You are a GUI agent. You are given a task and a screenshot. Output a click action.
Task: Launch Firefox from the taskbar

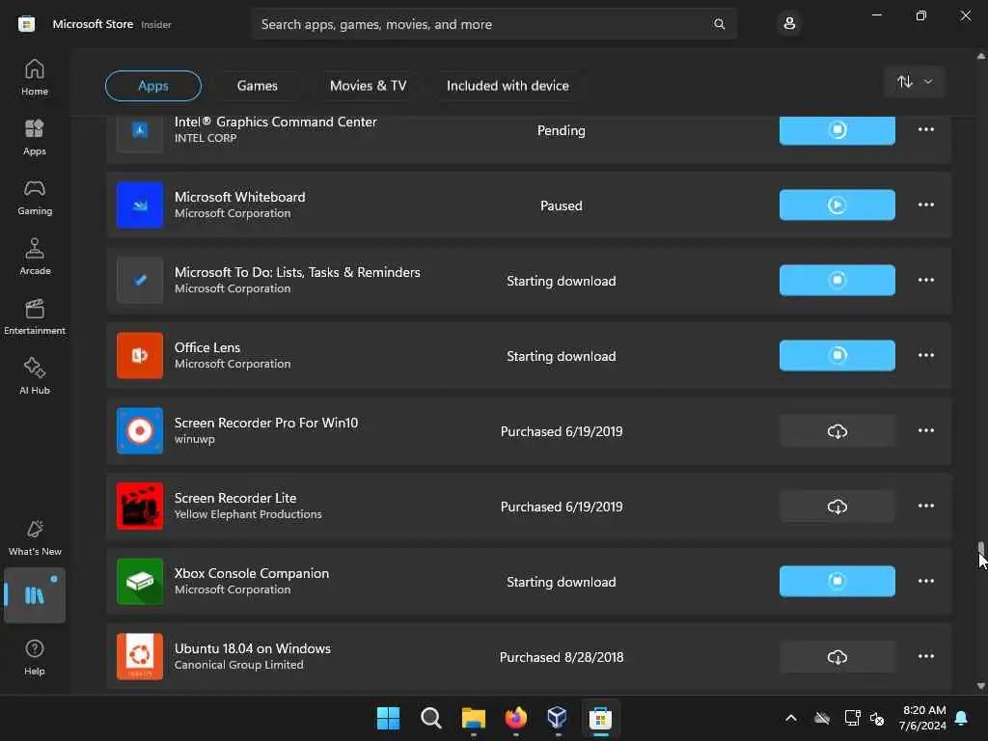[515, 718]
